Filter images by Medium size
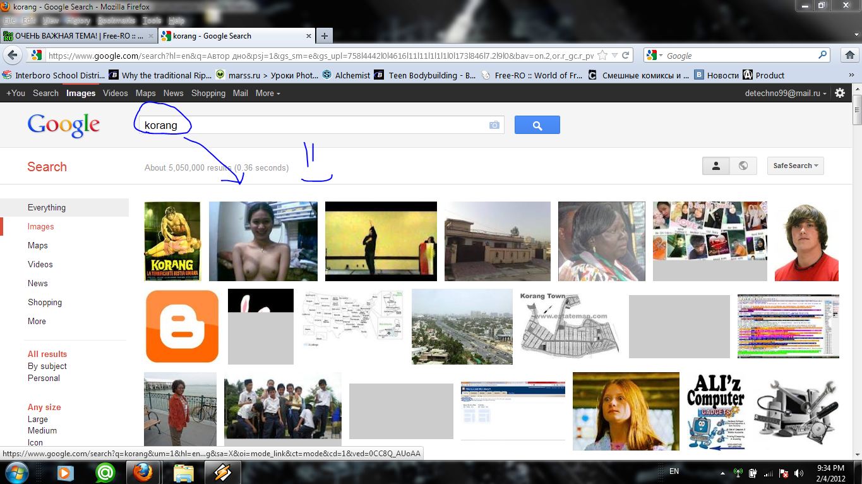 point(42,430)
